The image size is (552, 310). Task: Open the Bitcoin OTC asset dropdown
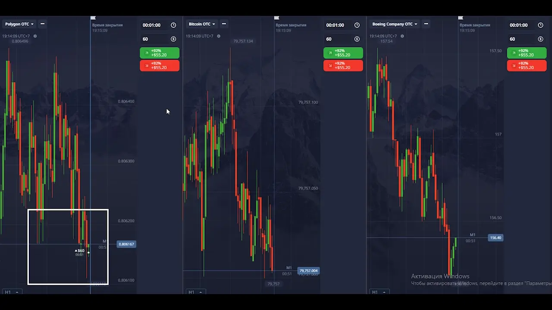click(x=202, y=24)
